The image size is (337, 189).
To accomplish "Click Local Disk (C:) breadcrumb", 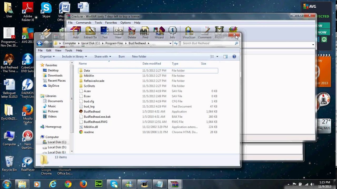I will (x=91, y=43).
